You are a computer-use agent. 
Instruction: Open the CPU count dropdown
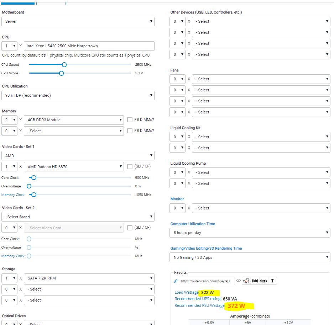click(9, 46)
